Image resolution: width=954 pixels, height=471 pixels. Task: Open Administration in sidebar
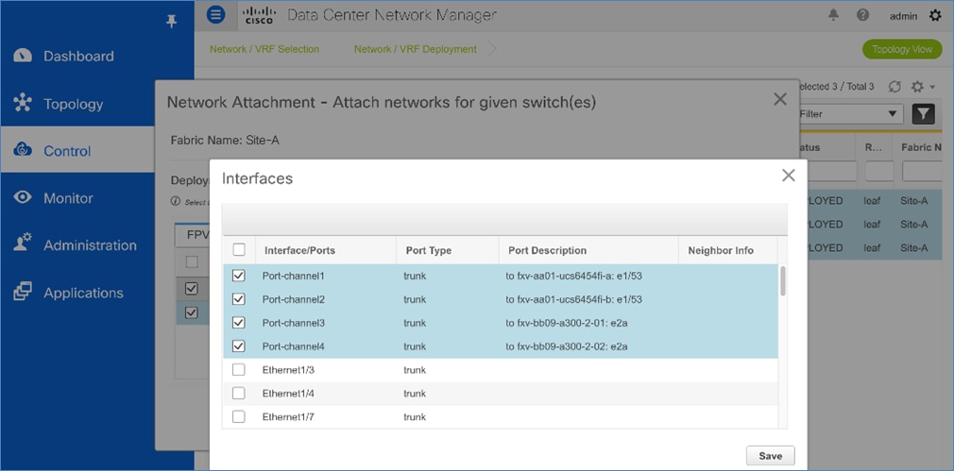point(90,245)
